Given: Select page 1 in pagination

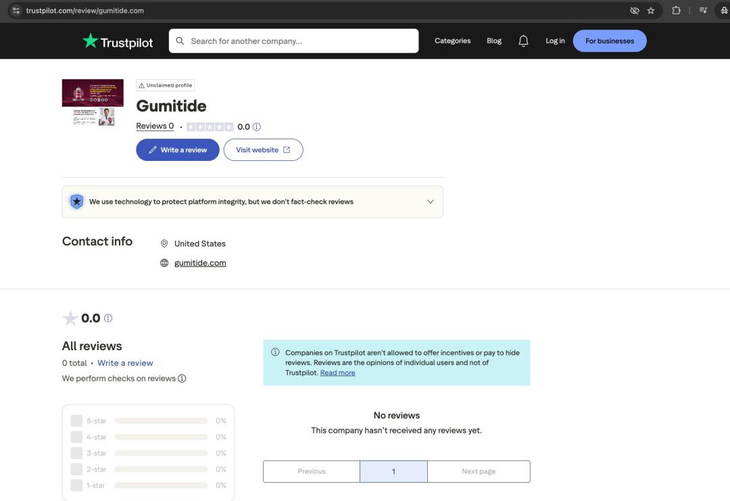Looking at the screenshot, I should click(393, 472).
